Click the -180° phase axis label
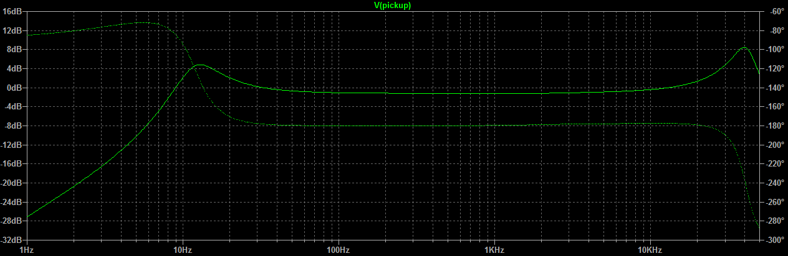Viewport: 788px width, 256px height. 775,126
